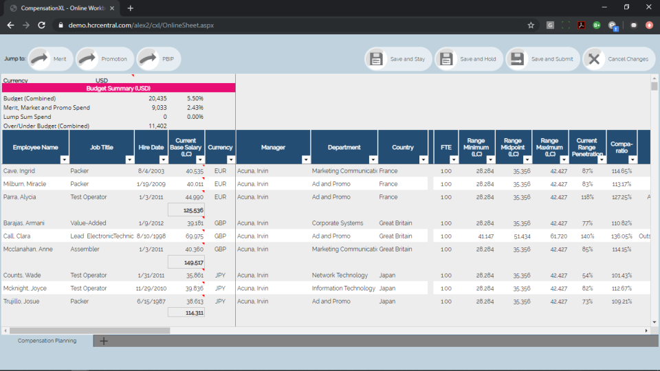Click the browser address bar URL
Viewport: 660px width, 371px height.
click(141, 25)
